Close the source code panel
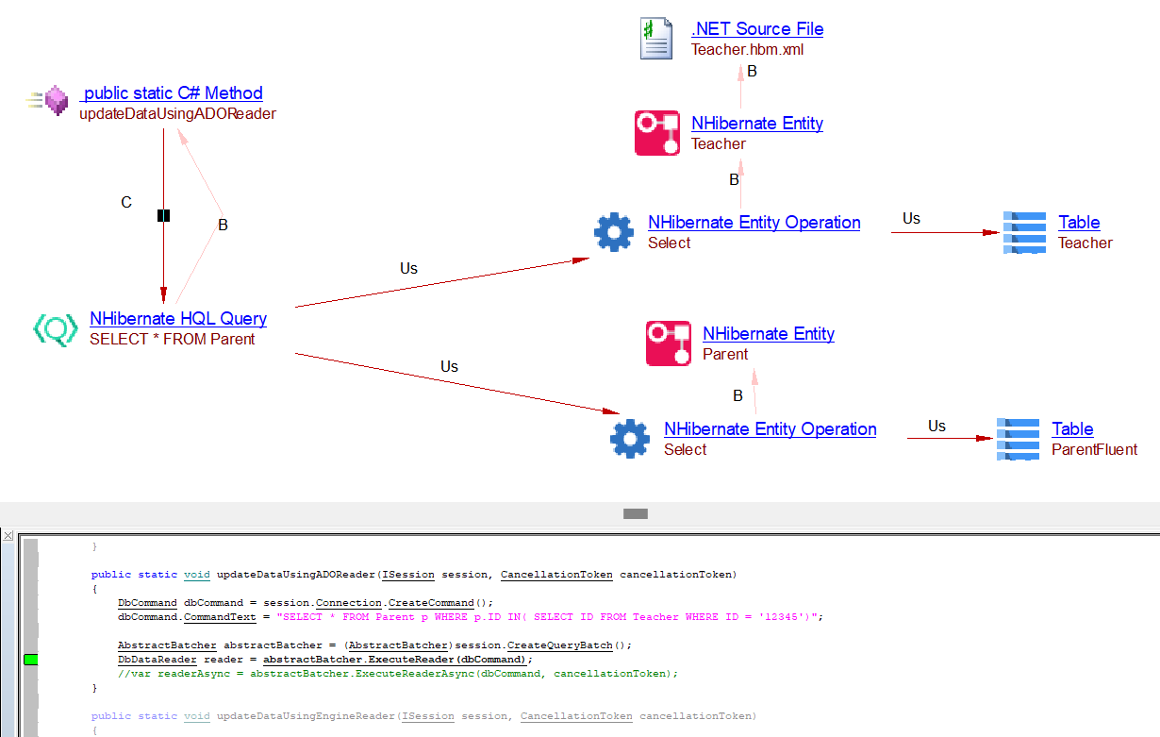 point(8,536)
